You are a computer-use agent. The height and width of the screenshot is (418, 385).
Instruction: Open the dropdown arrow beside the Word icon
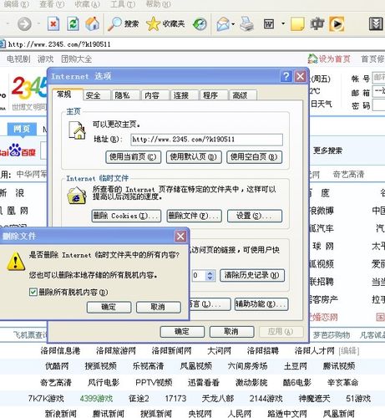click(283, 23)
